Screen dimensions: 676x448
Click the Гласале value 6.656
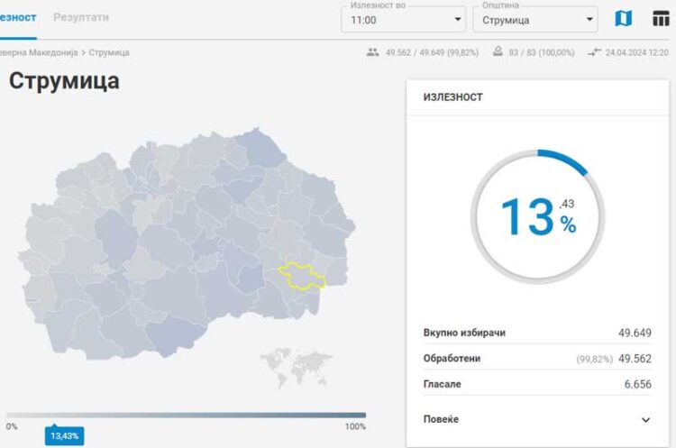coord(637,384)
